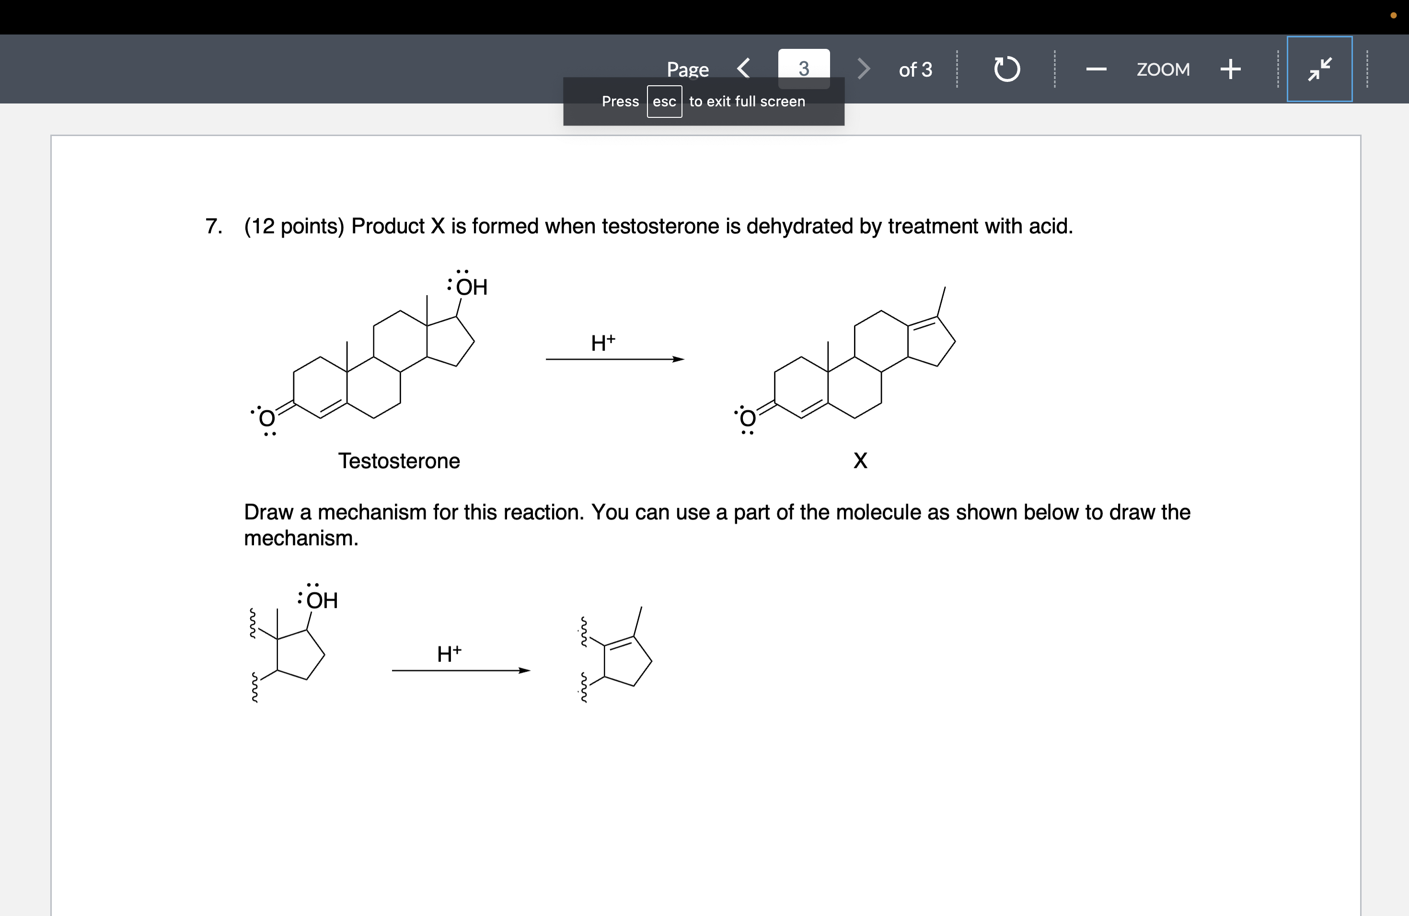Zoom in on the document
This screenshot has width=1409, height=916.
coord(1231,69)
